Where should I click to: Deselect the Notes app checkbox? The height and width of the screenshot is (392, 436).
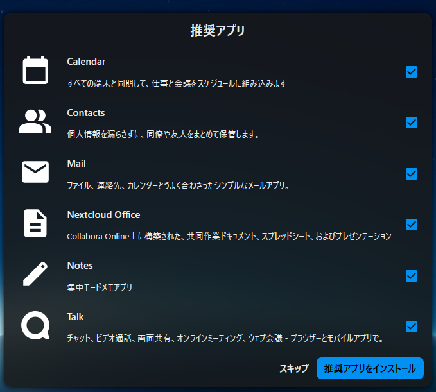[x=412, y=276]
